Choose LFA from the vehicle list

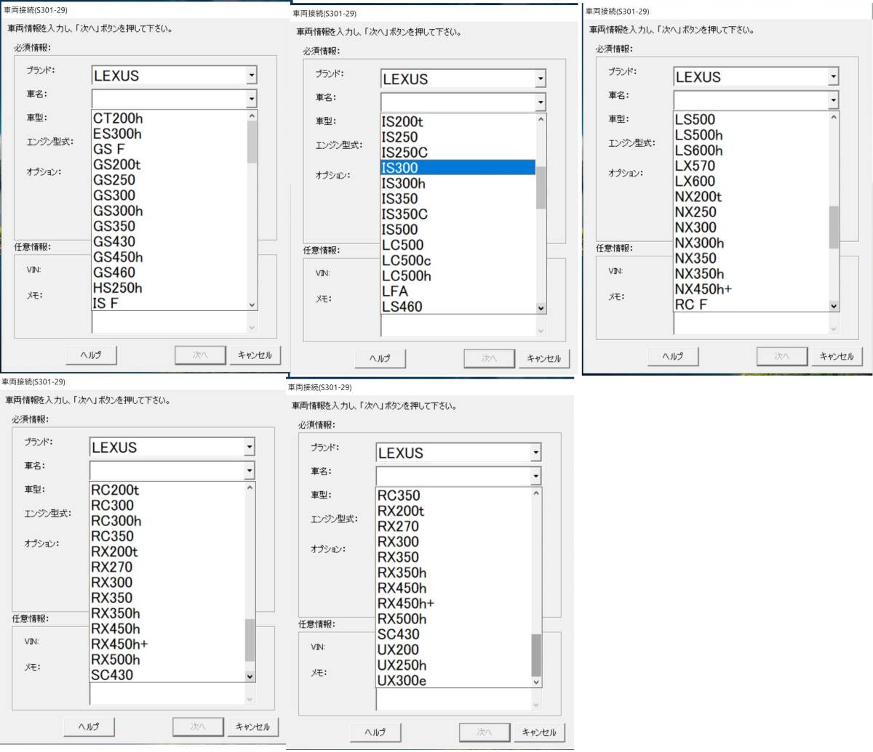395,291
